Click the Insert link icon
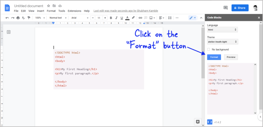Image resolution: width=263 pixels, height=127 pixels. tap(140, 18)
